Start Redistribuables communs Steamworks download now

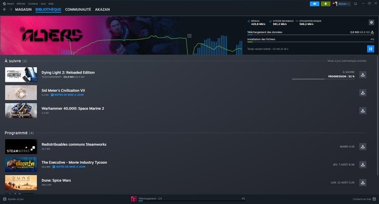click(x=363, y=147)
